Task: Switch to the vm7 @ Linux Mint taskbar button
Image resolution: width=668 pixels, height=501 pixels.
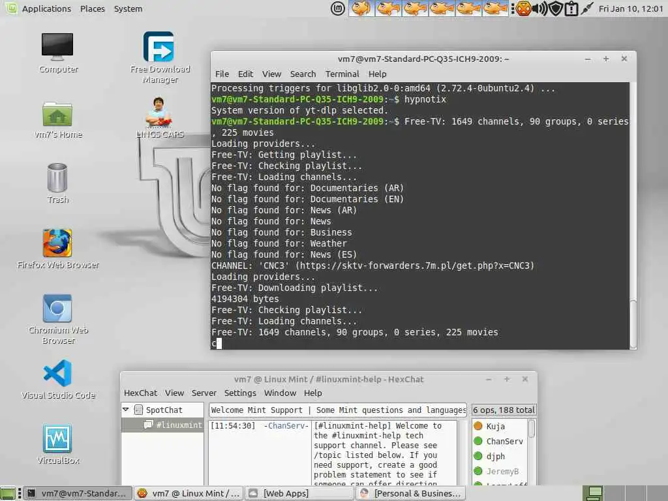Action: coord(189,493)
